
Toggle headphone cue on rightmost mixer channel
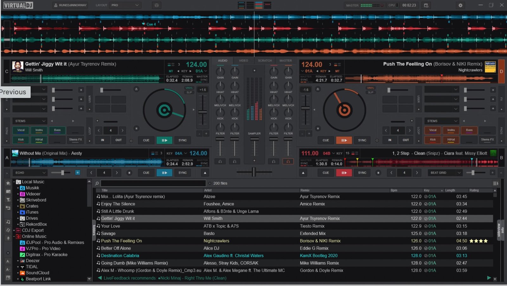(x=288, y=161)
